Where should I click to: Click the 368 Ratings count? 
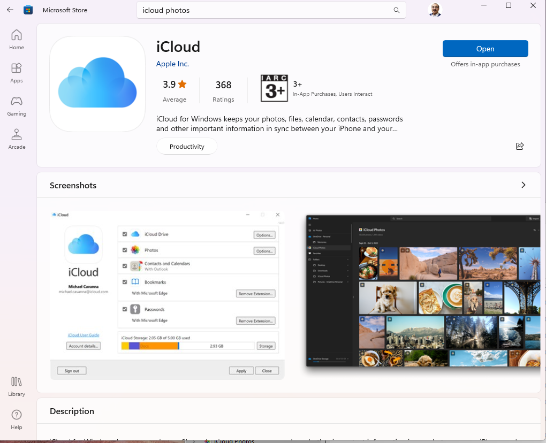tap(223, 90)
